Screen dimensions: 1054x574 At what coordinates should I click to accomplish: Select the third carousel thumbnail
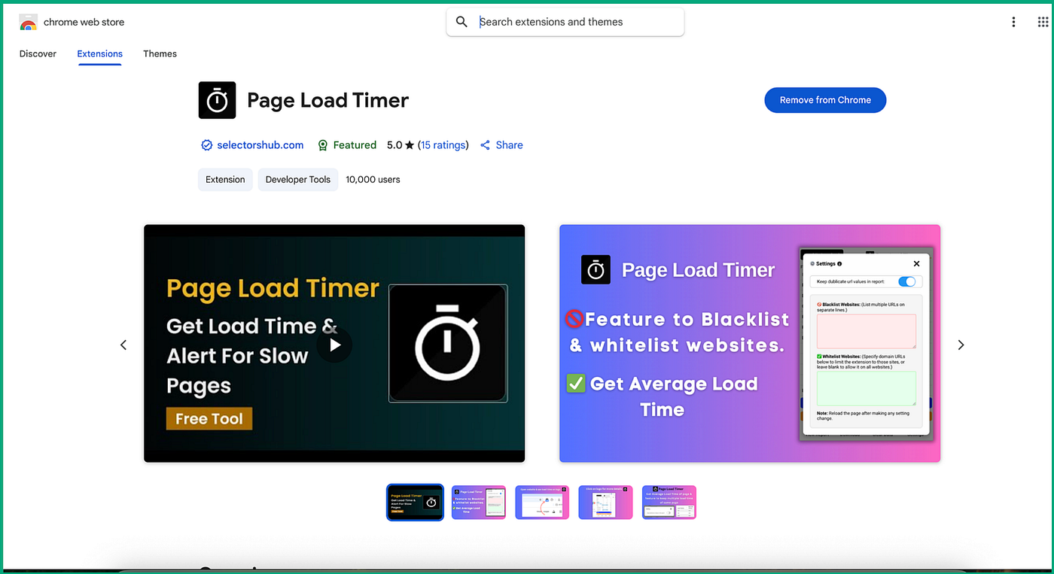[542, 502]
